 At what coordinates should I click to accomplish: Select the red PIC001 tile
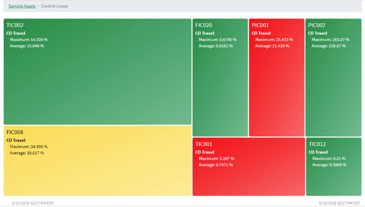276,77
